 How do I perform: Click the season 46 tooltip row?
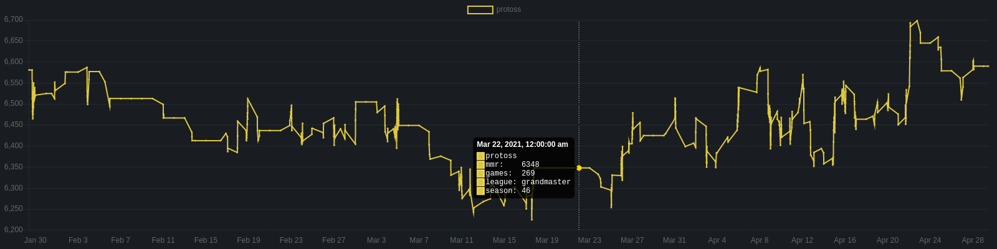(507, 191)
